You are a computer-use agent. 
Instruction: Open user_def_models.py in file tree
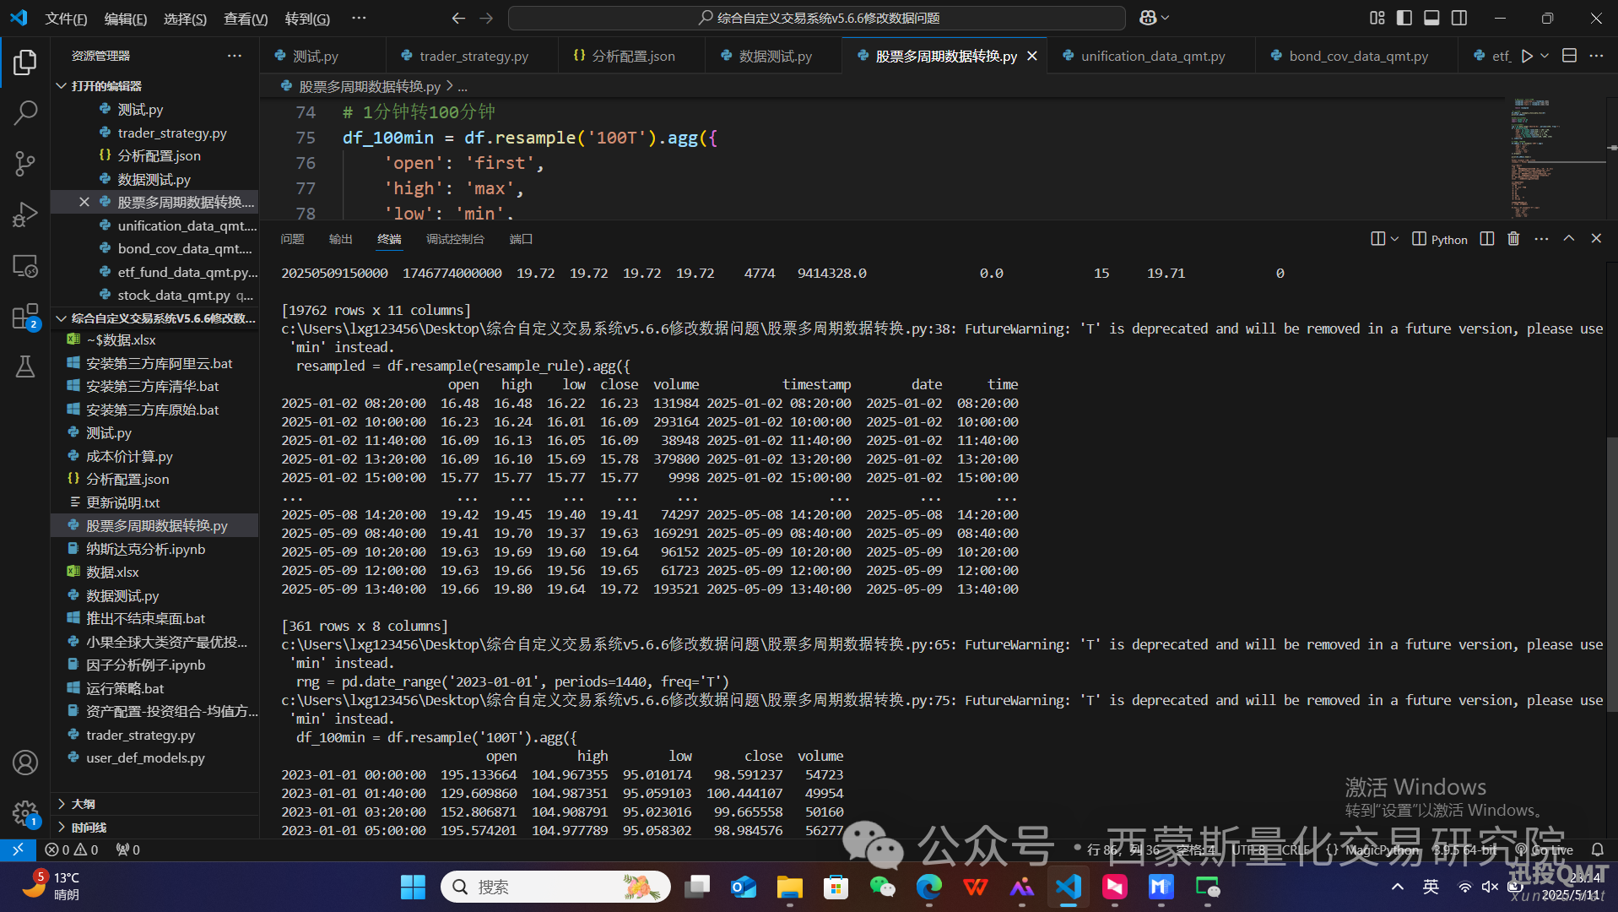[x=145, y=757]
